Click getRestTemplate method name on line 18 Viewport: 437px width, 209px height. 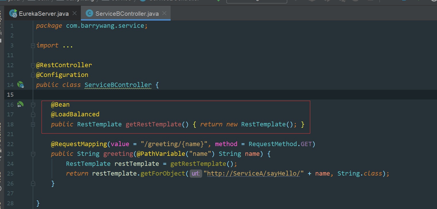pos(153,124)
